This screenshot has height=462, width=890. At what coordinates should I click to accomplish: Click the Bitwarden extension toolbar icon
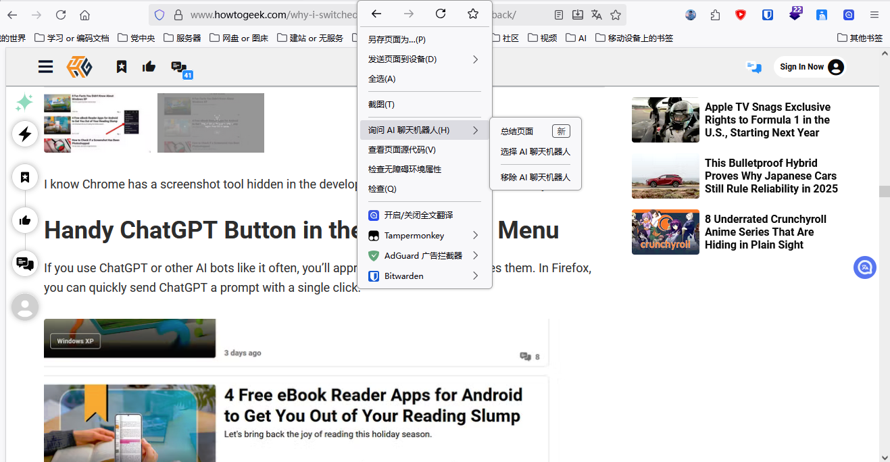click(x=768, y=15)
